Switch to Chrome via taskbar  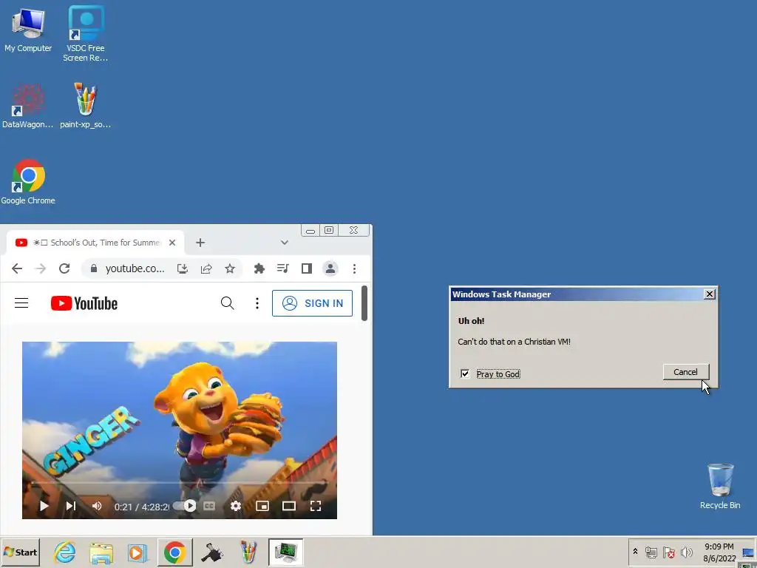click(174, 552)
